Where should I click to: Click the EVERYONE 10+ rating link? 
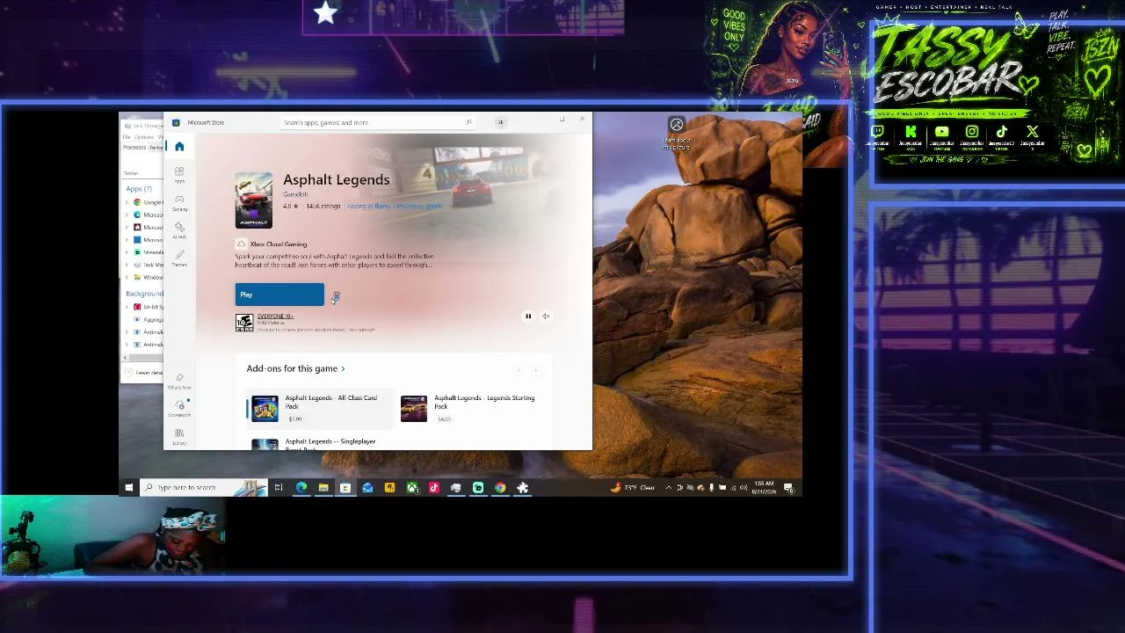(x=275, y=316)
